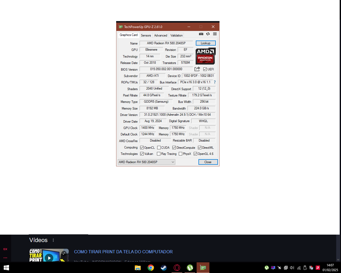The width and height of the screenshot is (341, 273).
Task: Open uTorrent from the taskbar
Action: [x=190, y=268]
